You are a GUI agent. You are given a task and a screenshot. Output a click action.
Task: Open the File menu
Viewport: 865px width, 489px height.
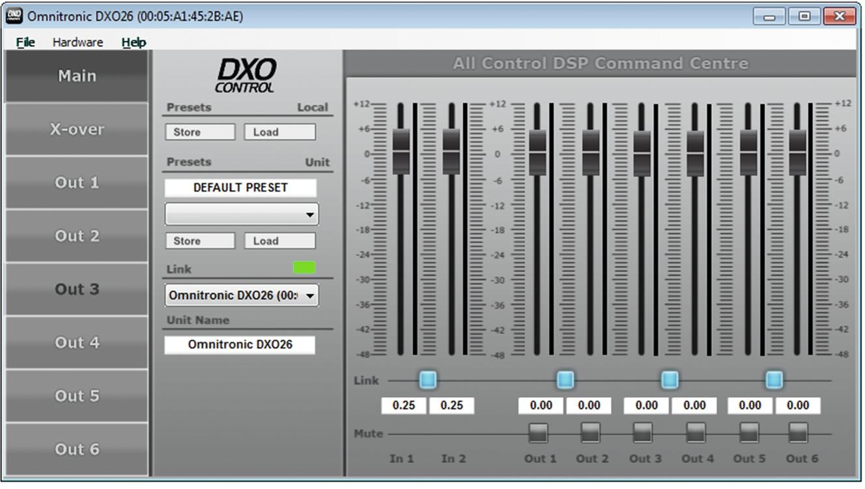(25, 42)
